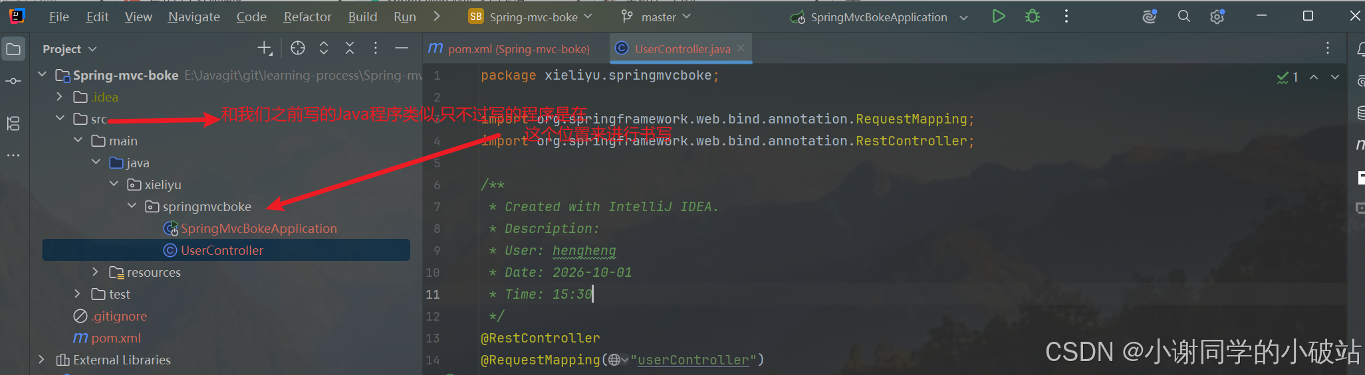Add new file with plus icon
Screen dimensions: 1365x375
coord(265,48)
